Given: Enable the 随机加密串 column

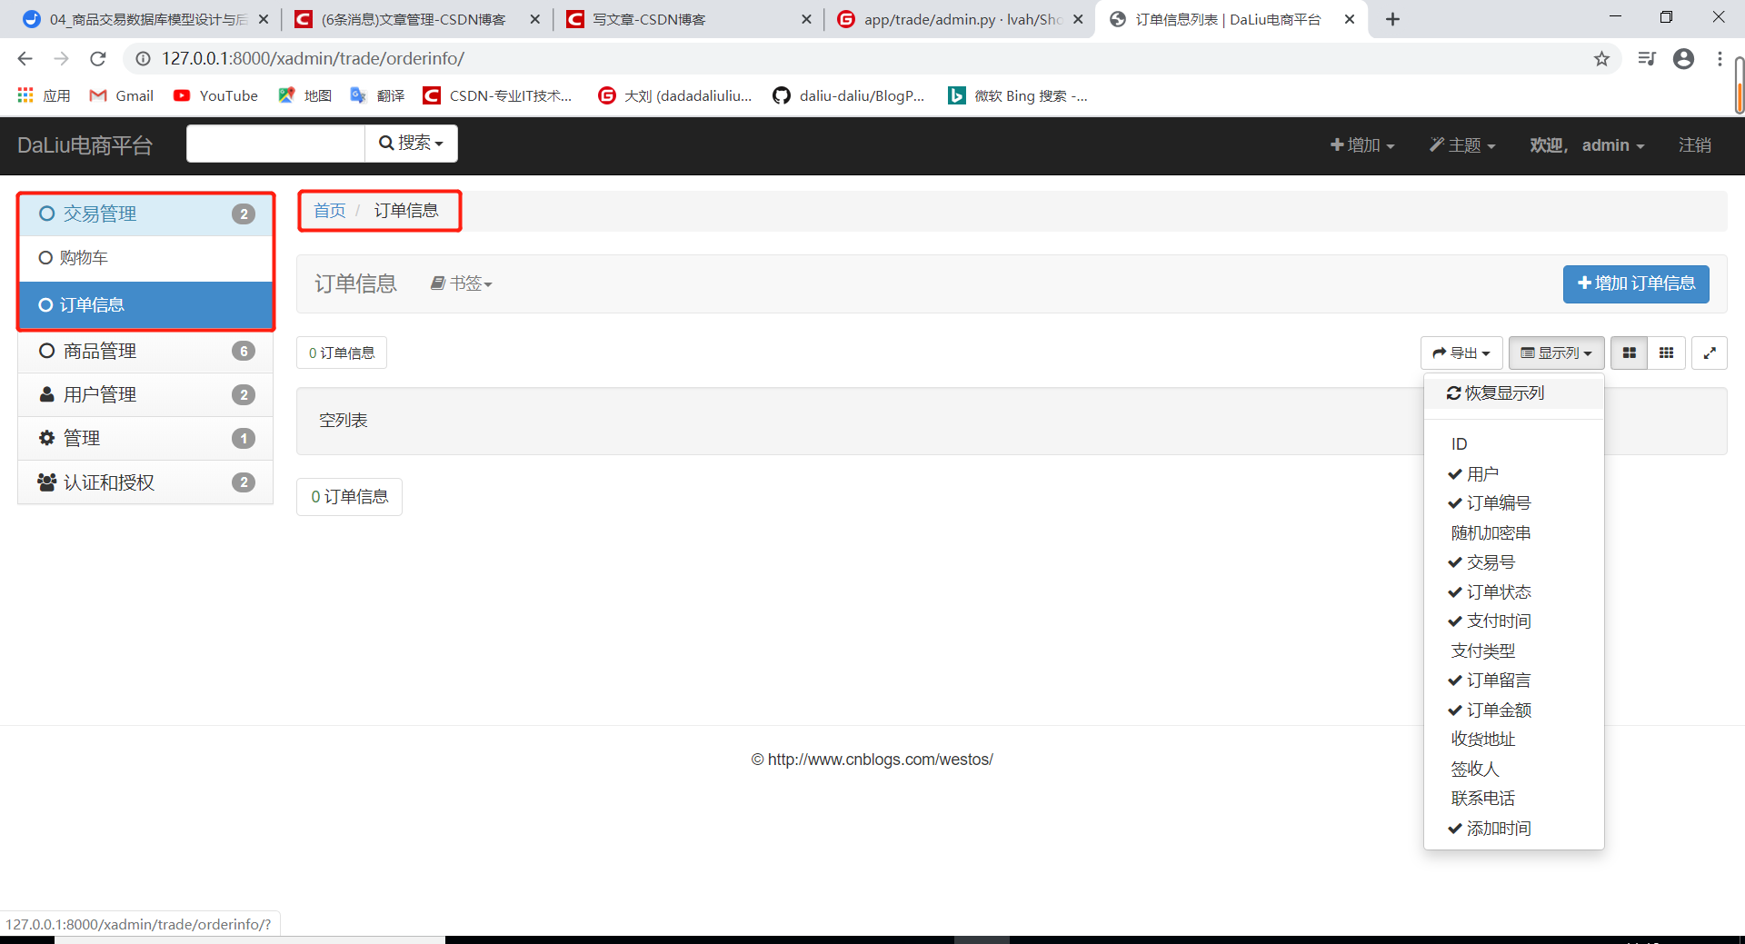Looking at the screenshot, I should (x=1513, y=533).
